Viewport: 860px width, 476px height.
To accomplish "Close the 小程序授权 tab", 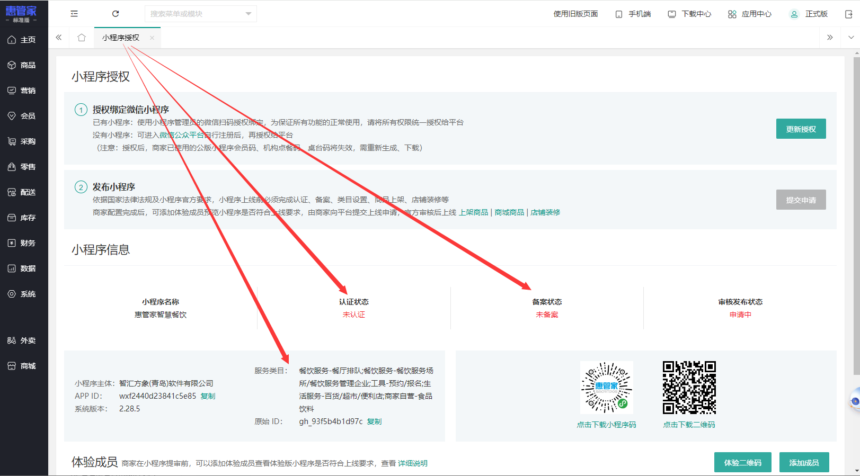I will (x=152, y=38).
